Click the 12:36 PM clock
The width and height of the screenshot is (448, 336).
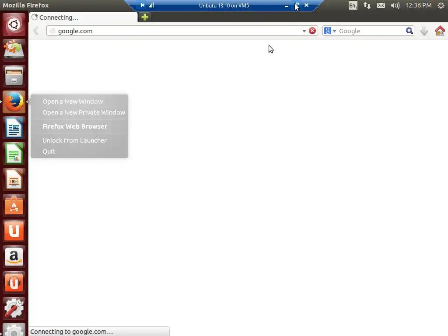pyautogui.click(x=418, y=5)
